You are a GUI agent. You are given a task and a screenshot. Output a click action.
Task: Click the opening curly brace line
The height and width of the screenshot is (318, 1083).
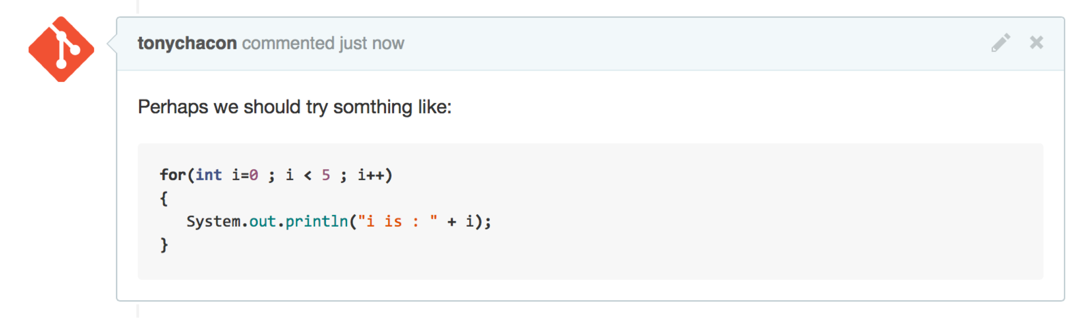coord(164,198)
